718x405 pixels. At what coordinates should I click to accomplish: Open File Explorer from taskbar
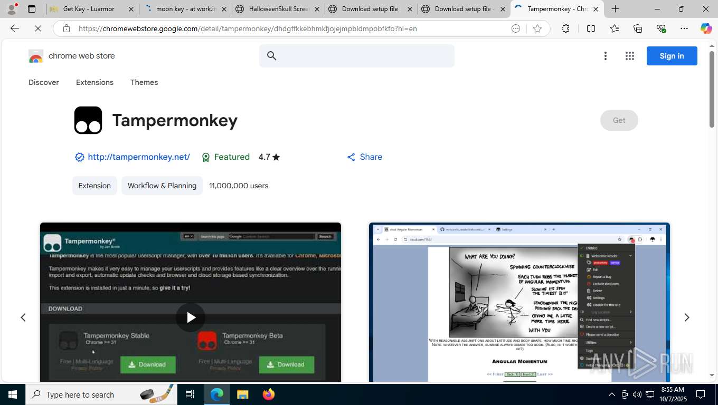(x=242, y=394)
